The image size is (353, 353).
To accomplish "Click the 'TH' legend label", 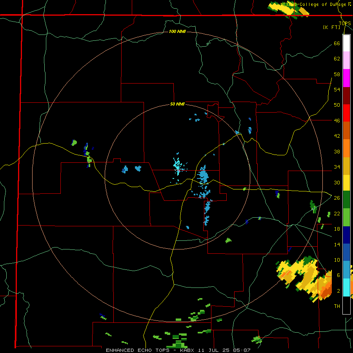I will [x=337, y=306].
